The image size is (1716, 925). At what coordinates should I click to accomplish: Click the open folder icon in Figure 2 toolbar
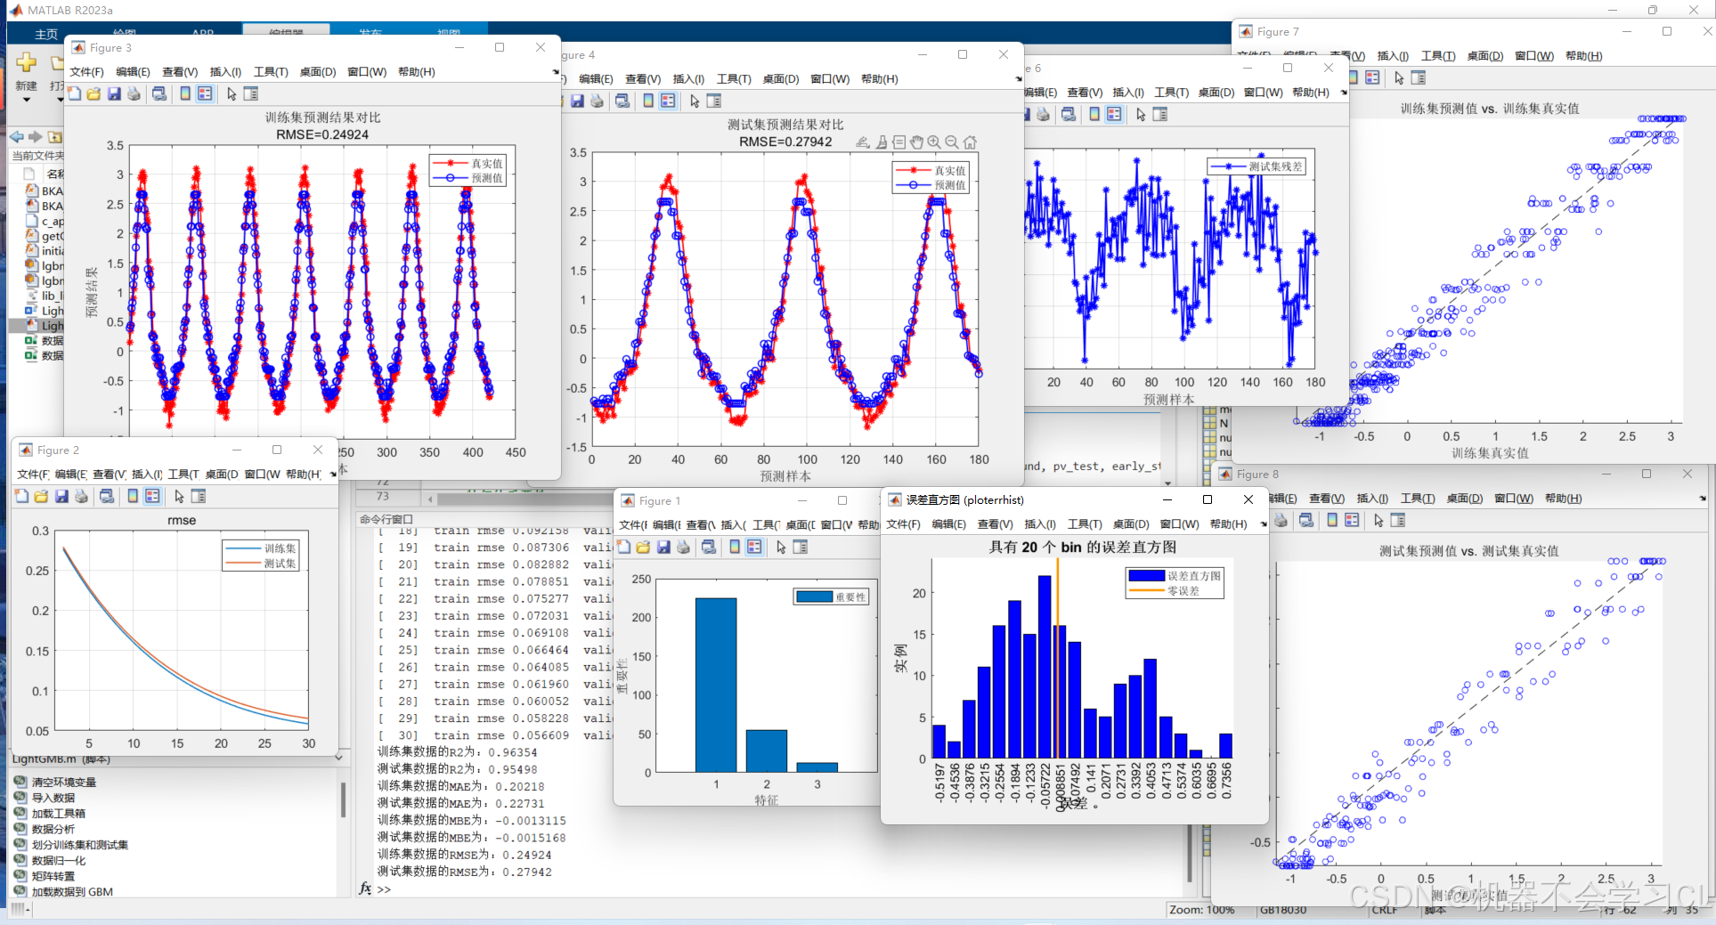(42, 497)
